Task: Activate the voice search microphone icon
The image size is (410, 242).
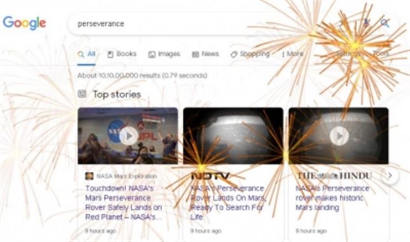Action: pyautogui.click(x=367, y=23)
